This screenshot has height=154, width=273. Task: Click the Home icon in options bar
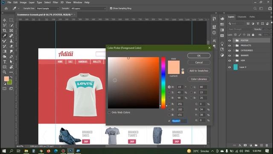pos(6,9)
